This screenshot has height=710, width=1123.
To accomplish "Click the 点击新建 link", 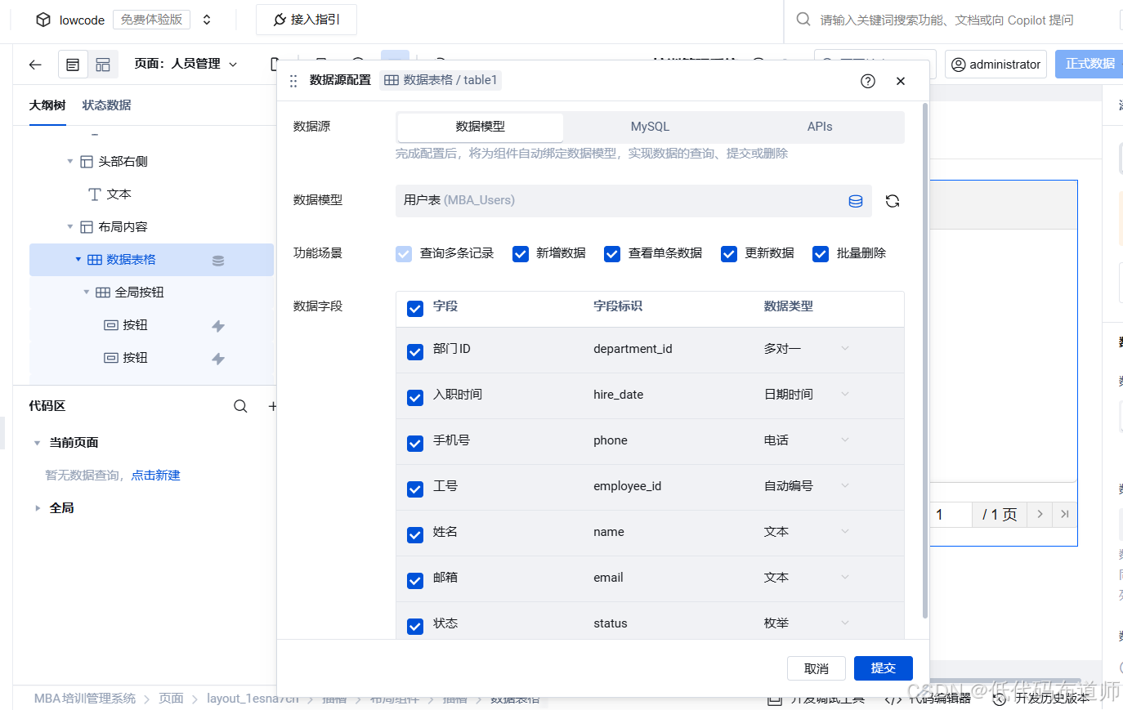I will 156,476.
